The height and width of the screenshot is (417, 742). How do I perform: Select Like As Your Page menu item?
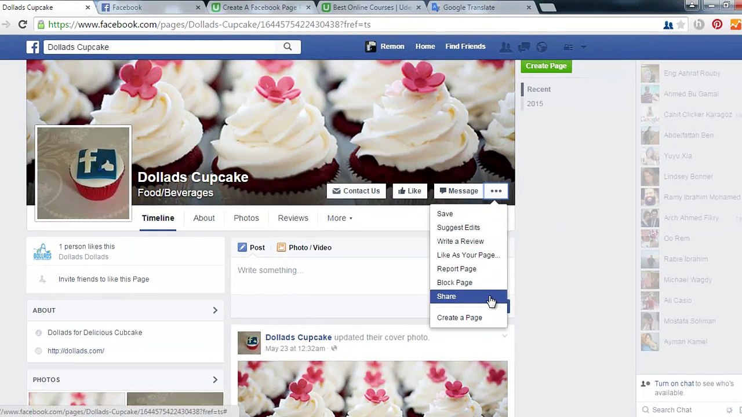(468, 255)
